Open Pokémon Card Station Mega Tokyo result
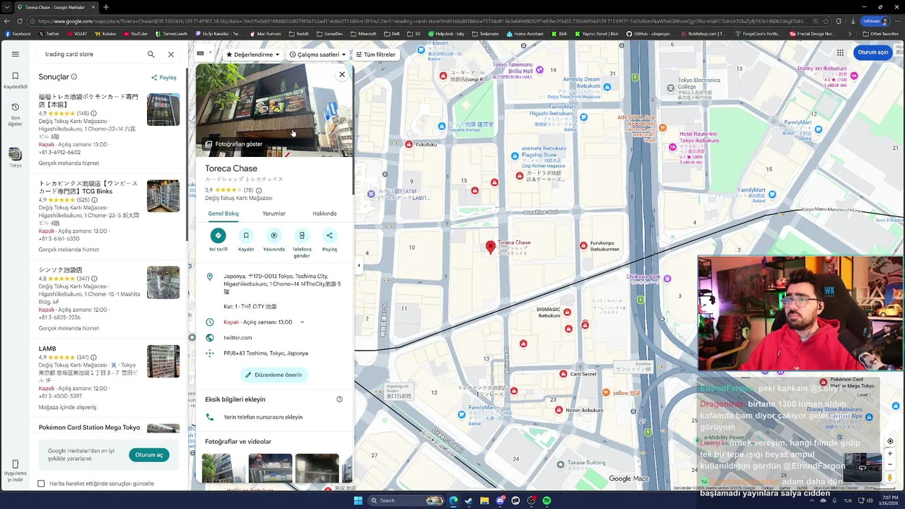 (x=110, y=428)
